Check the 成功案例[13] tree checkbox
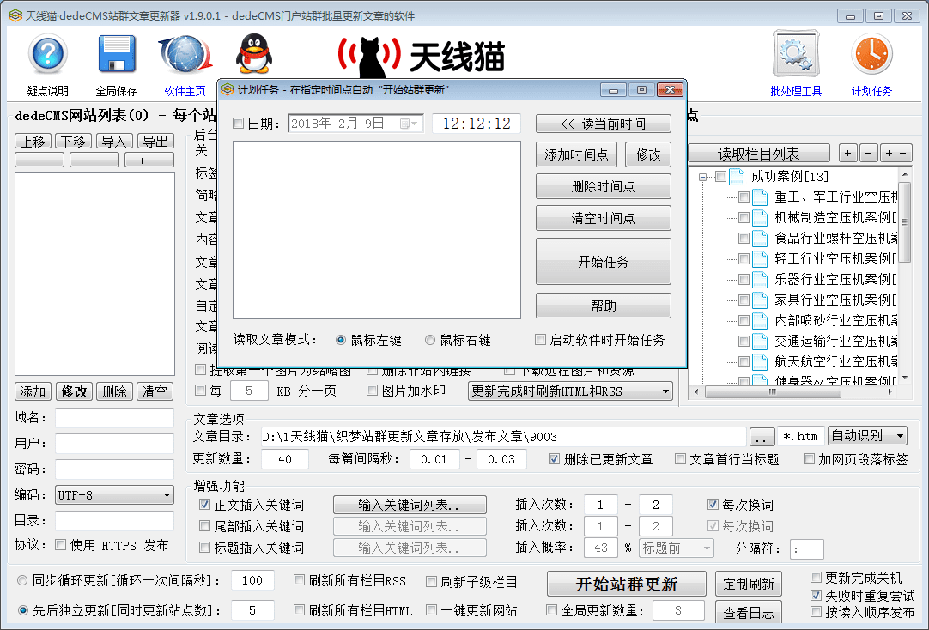 coord(721,177)
